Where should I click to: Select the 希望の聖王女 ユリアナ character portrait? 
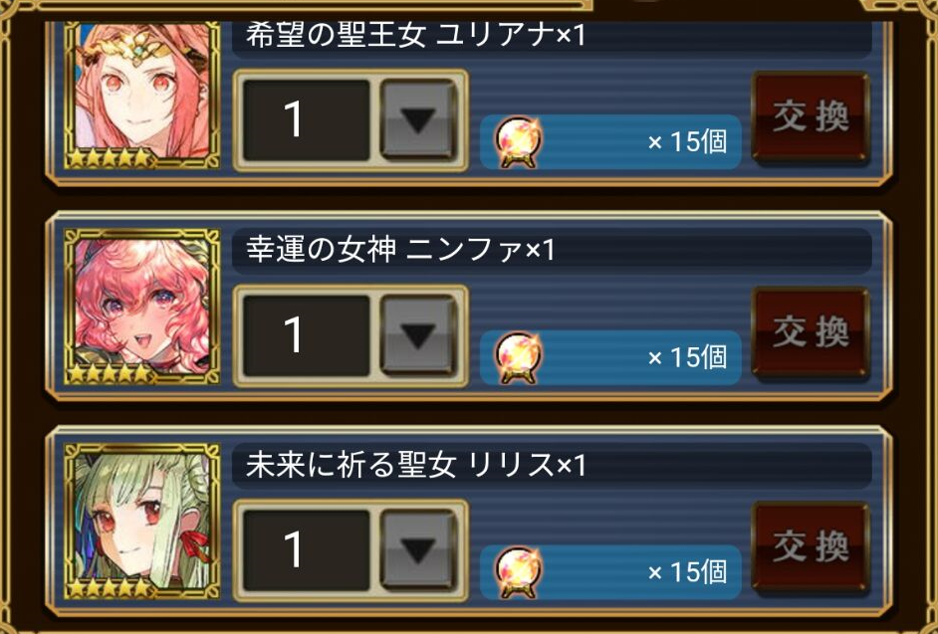pos(141,96)
